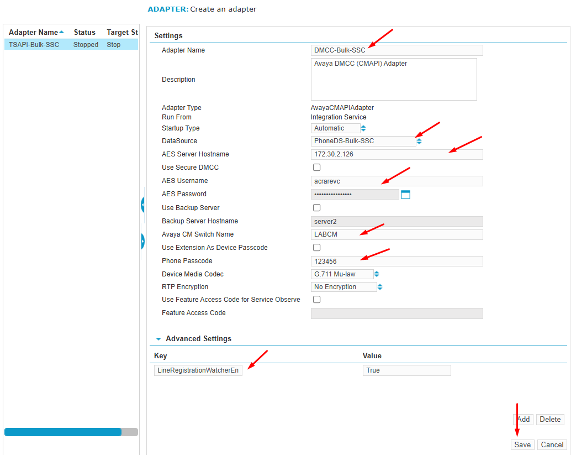Click the RTP Encryption arrows icon
This screenshot has width=571, height=455.
pos(380,287)
